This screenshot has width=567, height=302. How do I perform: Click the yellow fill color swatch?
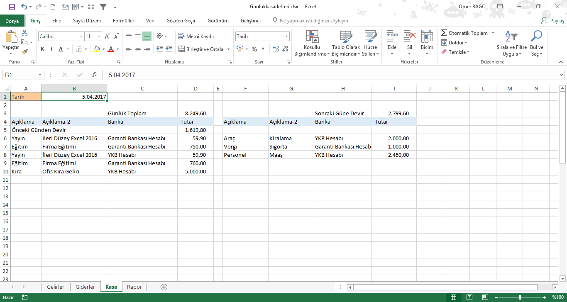97,49
